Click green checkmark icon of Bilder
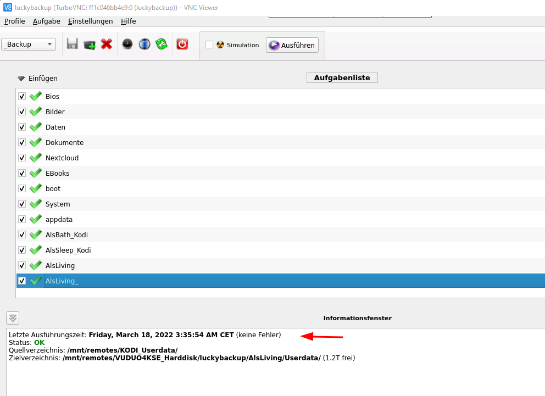The height and width of the screenshot is (396, 545). click(36, 111)
